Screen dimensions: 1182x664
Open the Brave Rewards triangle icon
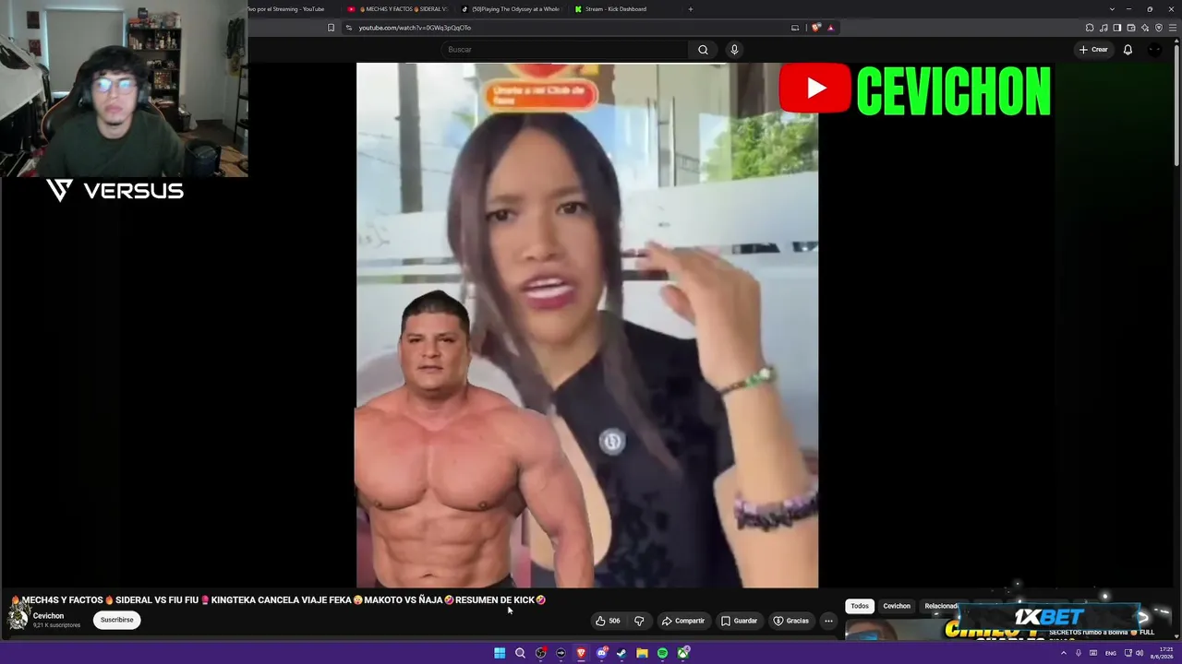830,28
